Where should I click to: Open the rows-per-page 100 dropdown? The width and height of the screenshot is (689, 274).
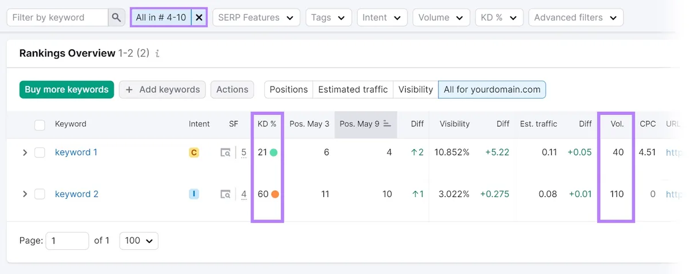point(139,241)
